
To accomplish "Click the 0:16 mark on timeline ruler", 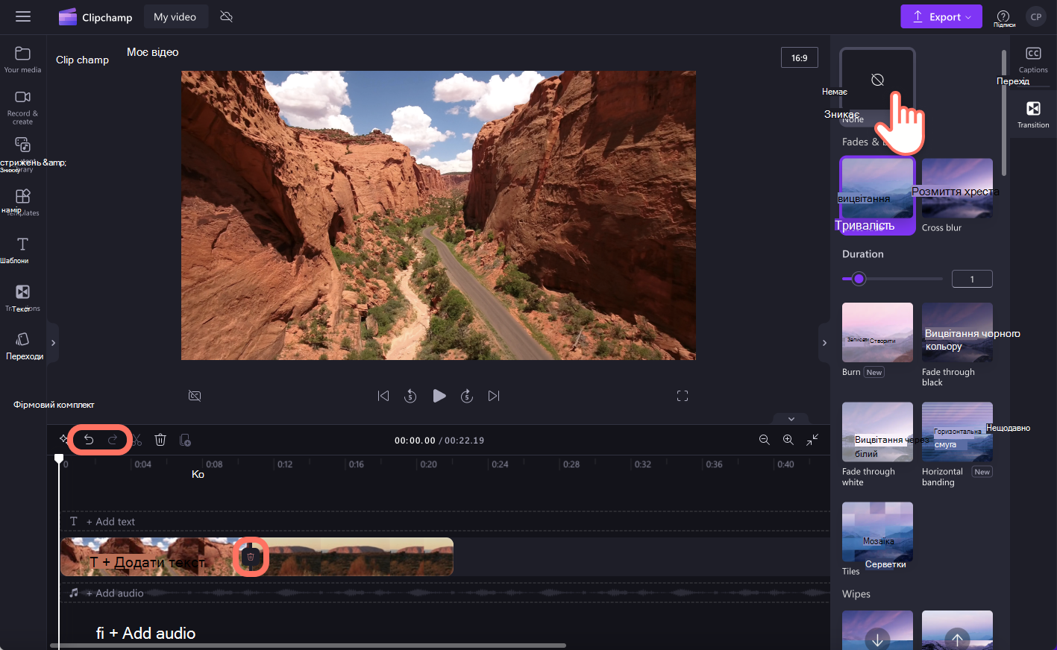I will pyautogui.click(x=357, y=464).
